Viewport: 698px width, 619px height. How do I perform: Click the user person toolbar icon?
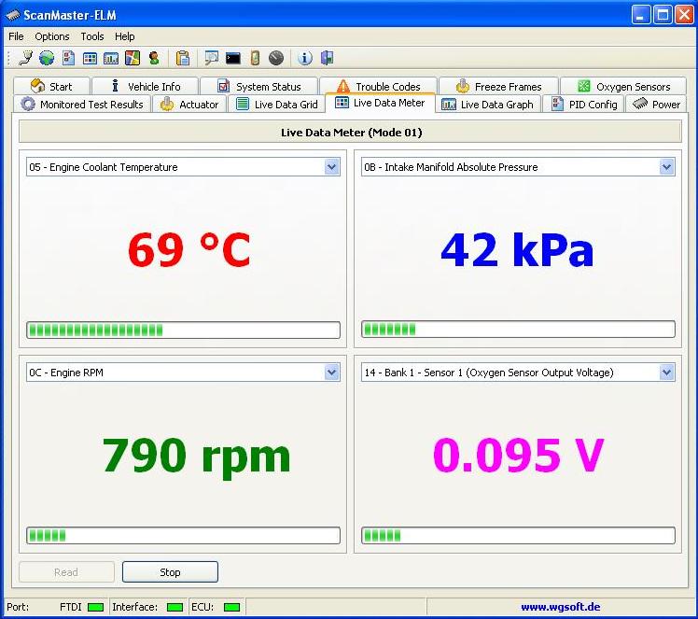(154, 58)
